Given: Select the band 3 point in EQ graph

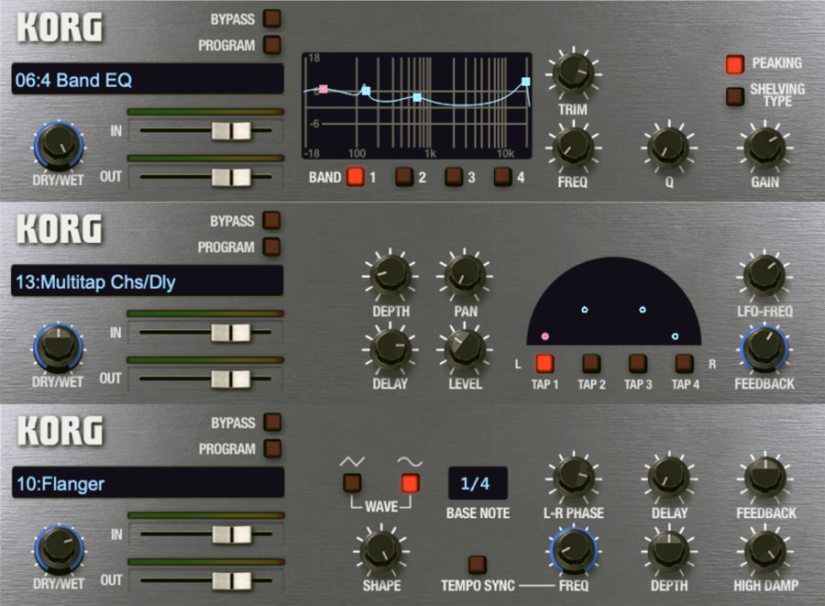Looking at the screenshot, I should pos(417,97).
